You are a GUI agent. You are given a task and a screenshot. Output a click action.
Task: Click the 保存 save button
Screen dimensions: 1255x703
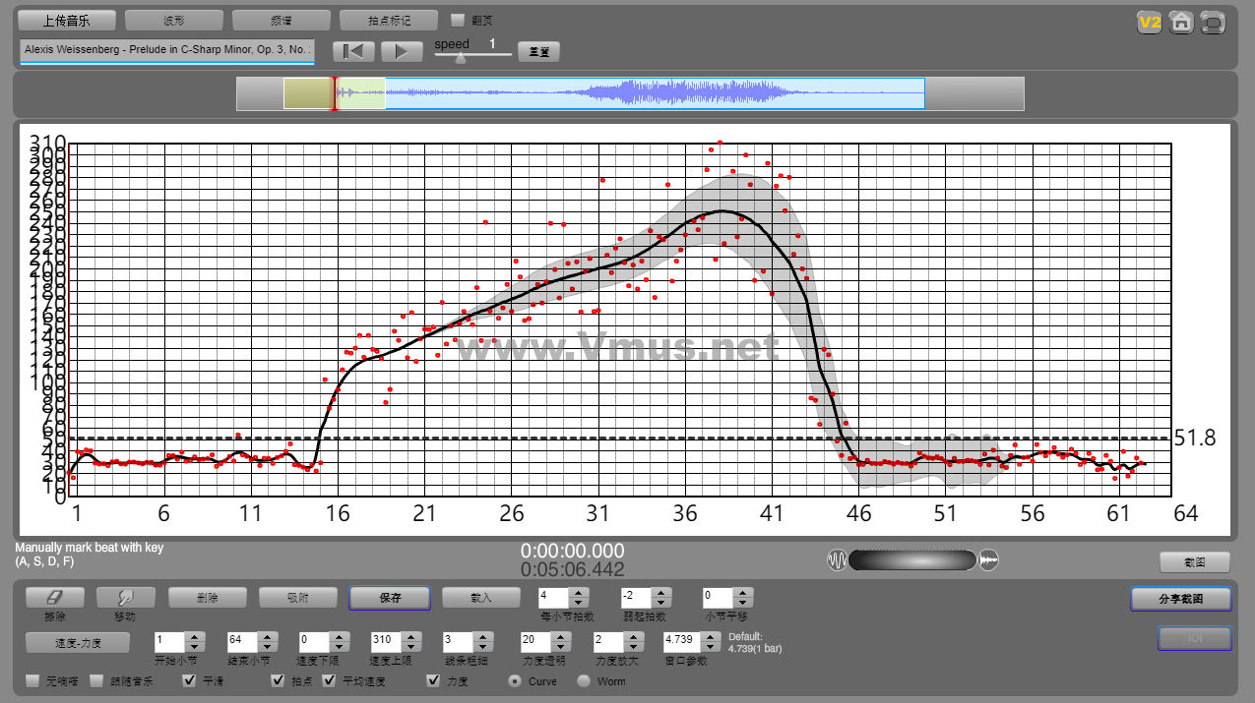pos(389,598)
